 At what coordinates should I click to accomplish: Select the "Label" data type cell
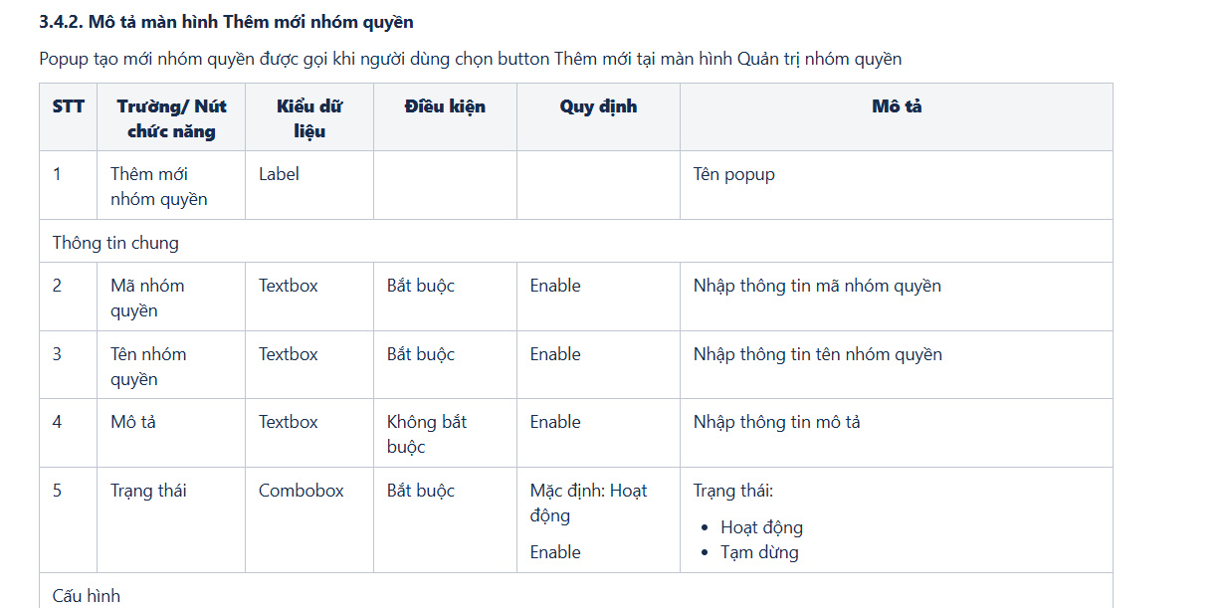point(279,174)
